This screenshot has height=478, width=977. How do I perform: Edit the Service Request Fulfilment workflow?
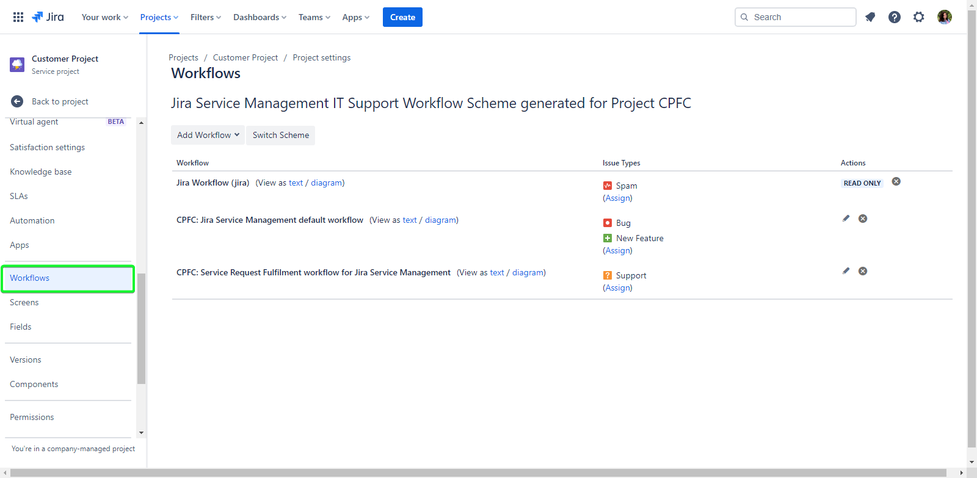(x=846, y=271)
